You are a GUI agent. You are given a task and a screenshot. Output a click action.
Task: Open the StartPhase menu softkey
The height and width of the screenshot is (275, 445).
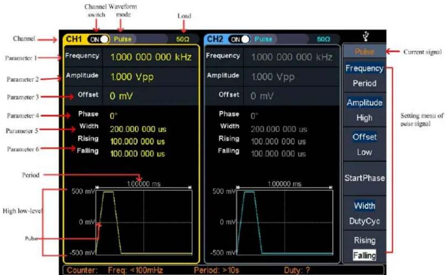point(364,178)
